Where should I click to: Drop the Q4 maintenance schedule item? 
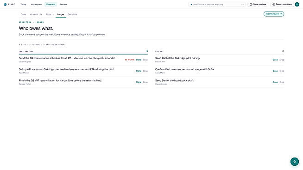pos(145,60)
